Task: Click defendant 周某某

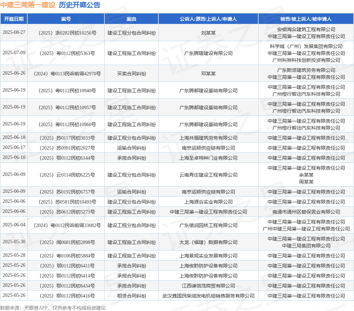Action: point(306,182)
